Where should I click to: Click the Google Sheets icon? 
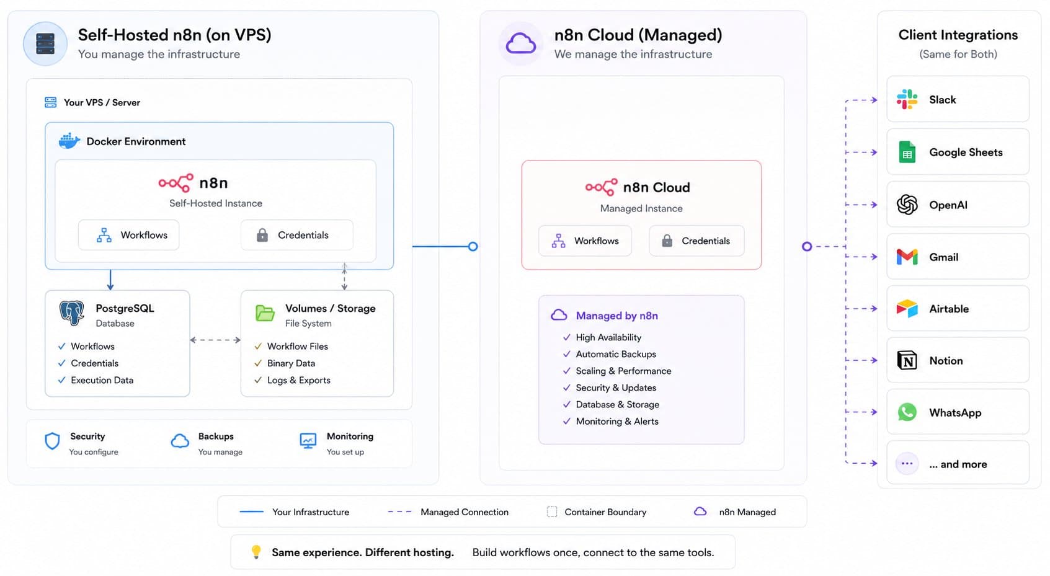coord(907,152)
